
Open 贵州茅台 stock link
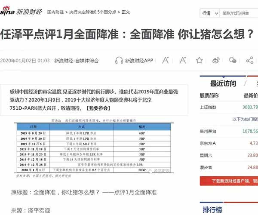point(208,131)
